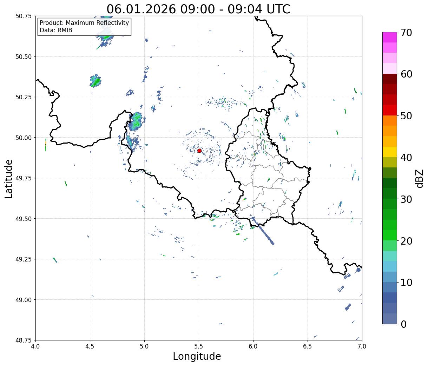The height and width of the screenshot is (365, 428).
Task: Click the diagonal blue radar streak south of Luxembourg
Action: click(x=263, y=231)
